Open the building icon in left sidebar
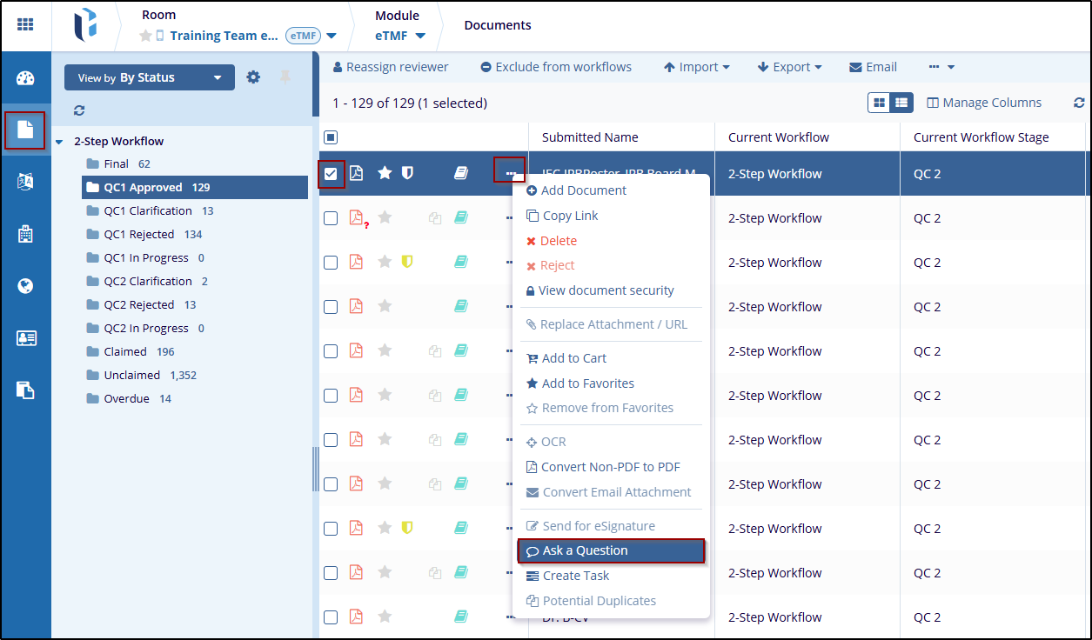The width and height of the screenshot is (1092, 640). 25,233
